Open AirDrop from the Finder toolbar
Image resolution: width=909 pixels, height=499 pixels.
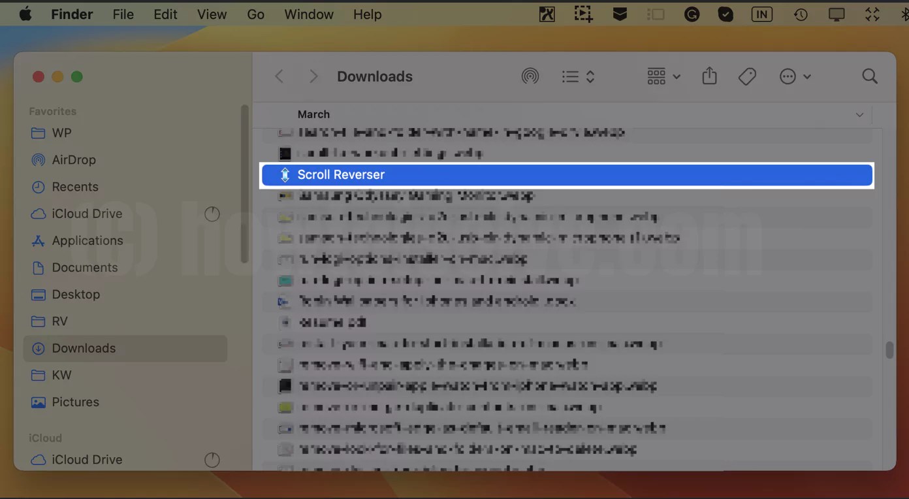coord(530,76)
